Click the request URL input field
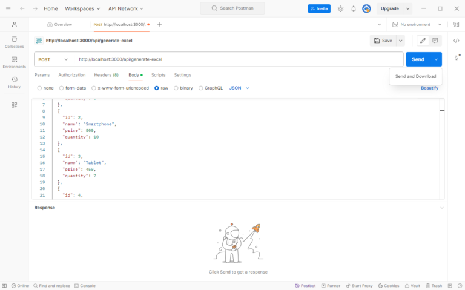Image resolution: width=465 pixels, height=290 pixels. click(x=236, y=59)
